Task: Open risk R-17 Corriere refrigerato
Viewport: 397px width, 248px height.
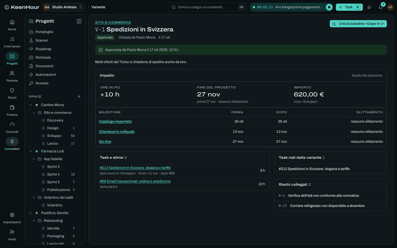Action: click(330, 206)
